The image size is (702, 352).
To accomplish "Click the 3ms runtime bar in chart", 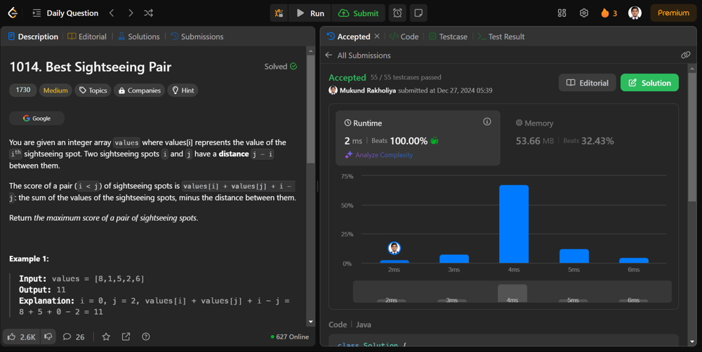I will coord(454,259).
